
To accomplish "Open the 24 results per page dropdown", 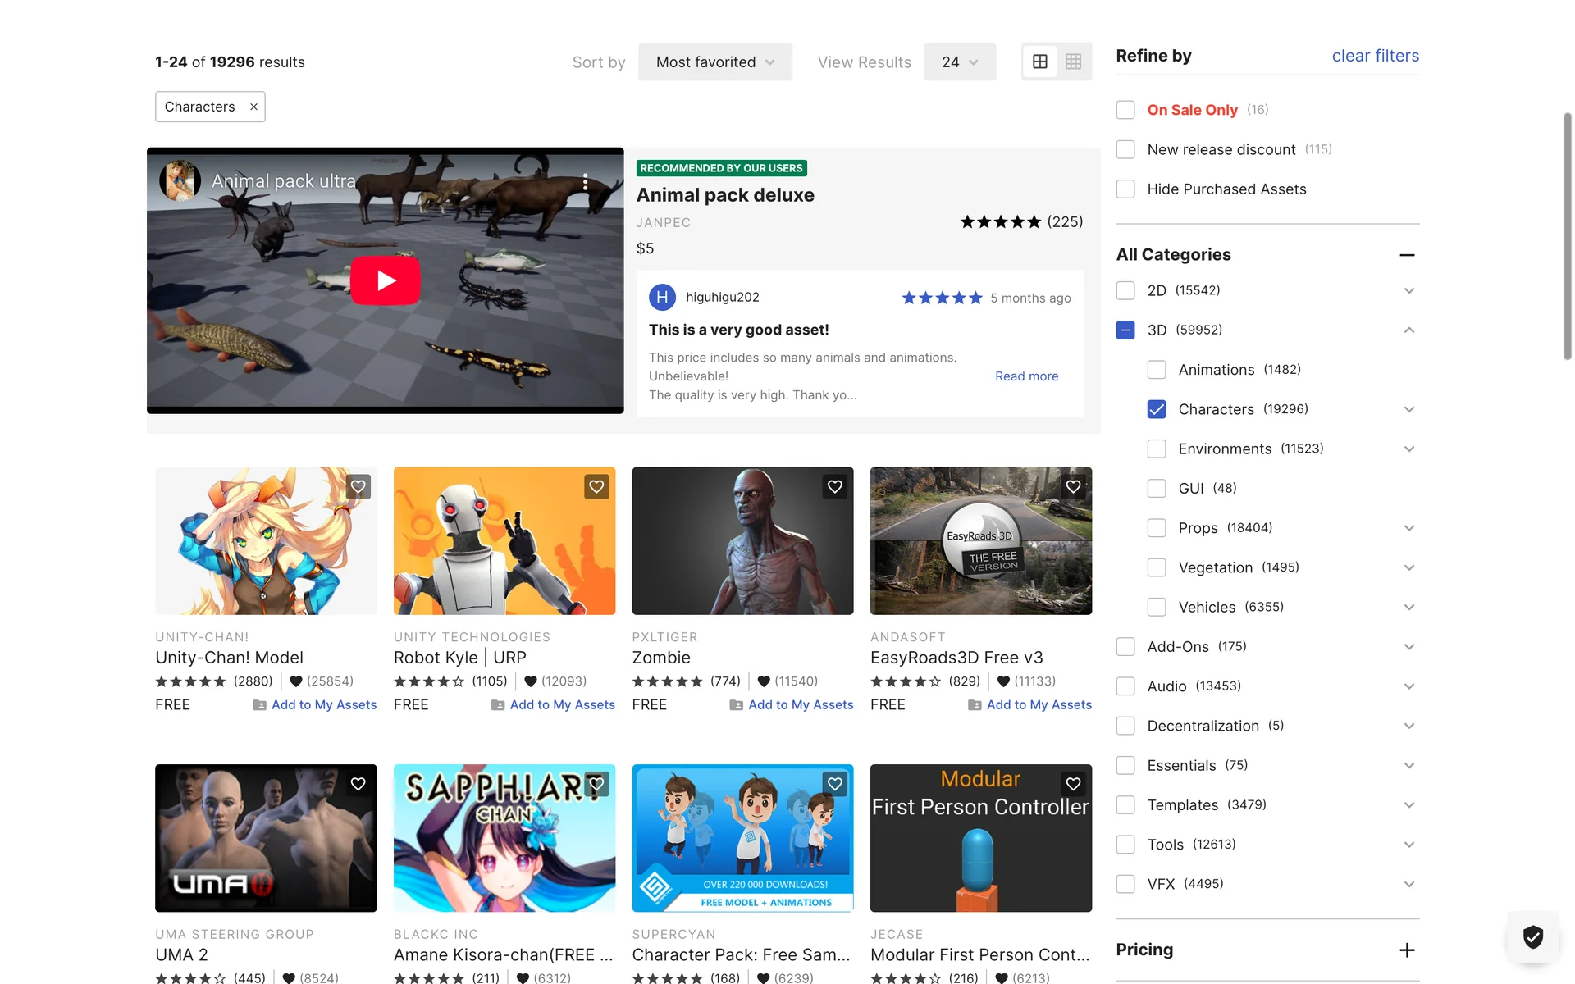I will tap(959, 62).
